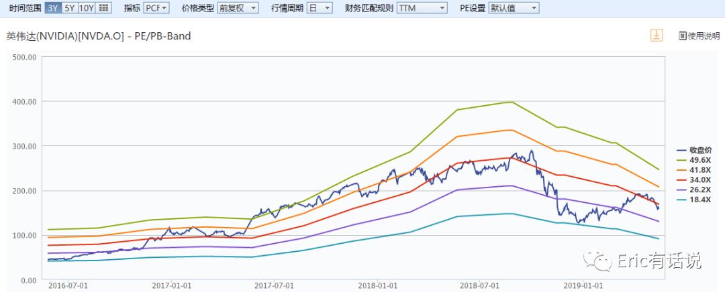Click the 100.00 y-axis label
This screenshot has width=725, height=292.
pos(24,235)
